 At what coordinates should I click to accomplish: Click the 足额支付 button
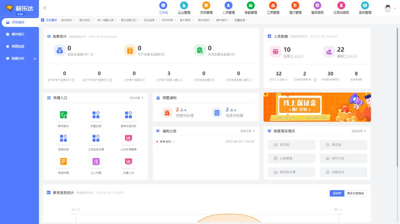(x=343, y=172)
